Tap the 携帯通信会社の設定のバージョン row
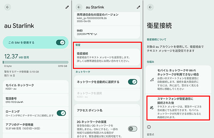The height and width of the screenshot is (138, 214). [x=107, y=18]
